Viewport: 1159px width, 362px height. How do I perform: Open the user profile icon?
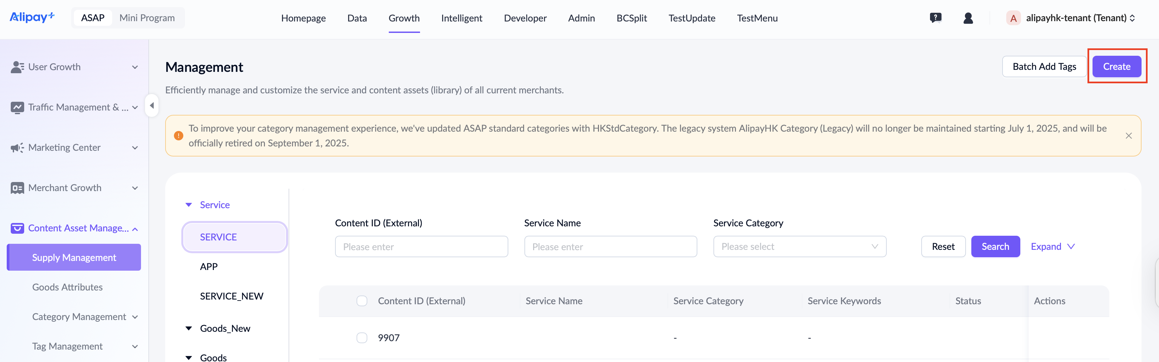[x=968, y=18]
